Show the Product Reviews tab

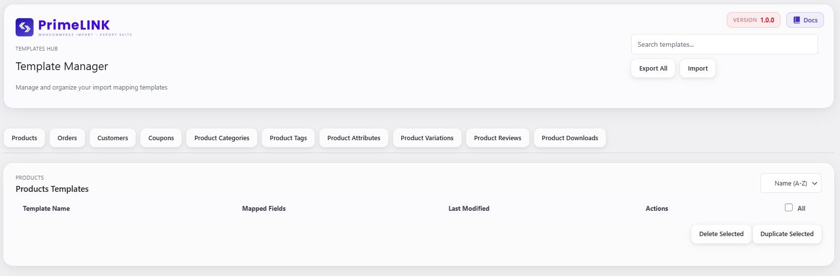coord(498,138)
